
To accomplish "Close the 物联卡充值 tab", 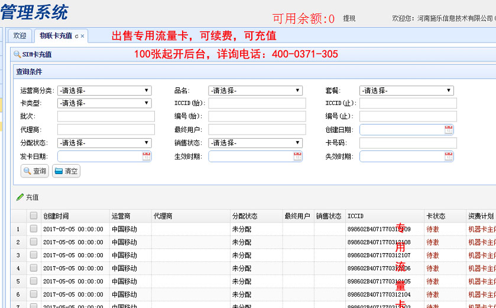I will pyautogui.click(x=83, y=36).
